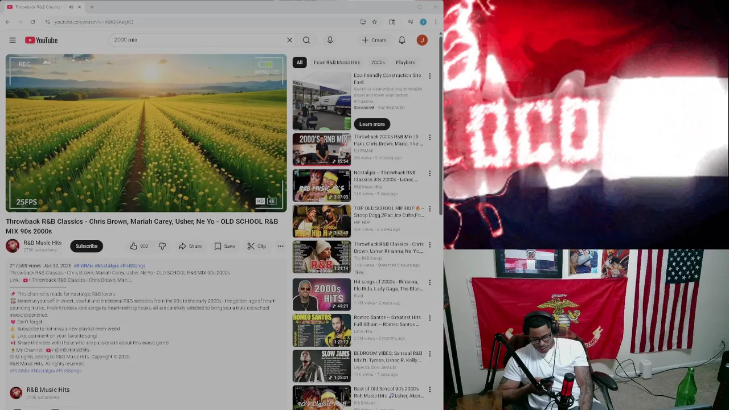Select the From R&B Music Hits chip

click(337, 62)
